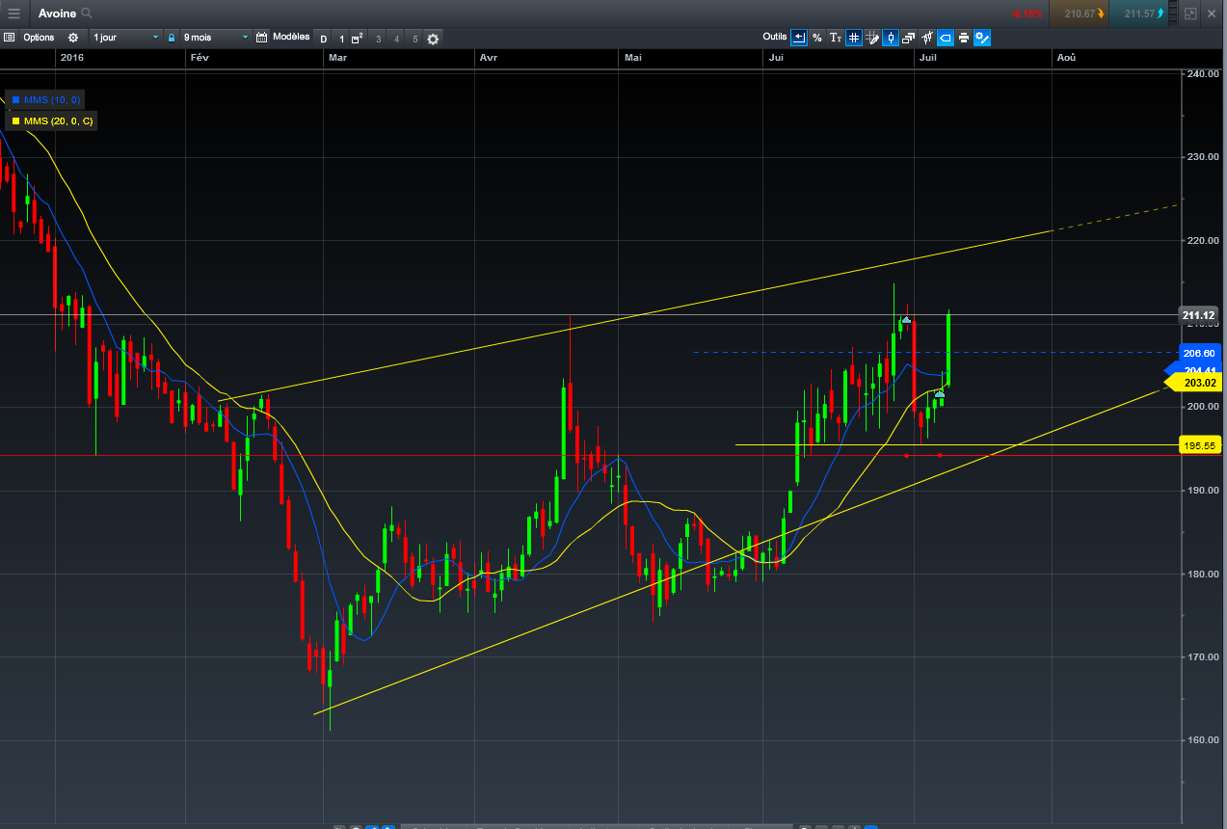Viewport: 1227px width, 829px height.
Task: Select chart layout 5
Action: point(415,39)
